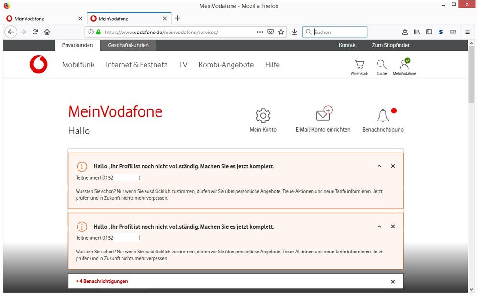Open the Suche magnifier on the Vodafone site
This screenshot has height=296, width=478.
pyautogui.click(x=381, y=67)
